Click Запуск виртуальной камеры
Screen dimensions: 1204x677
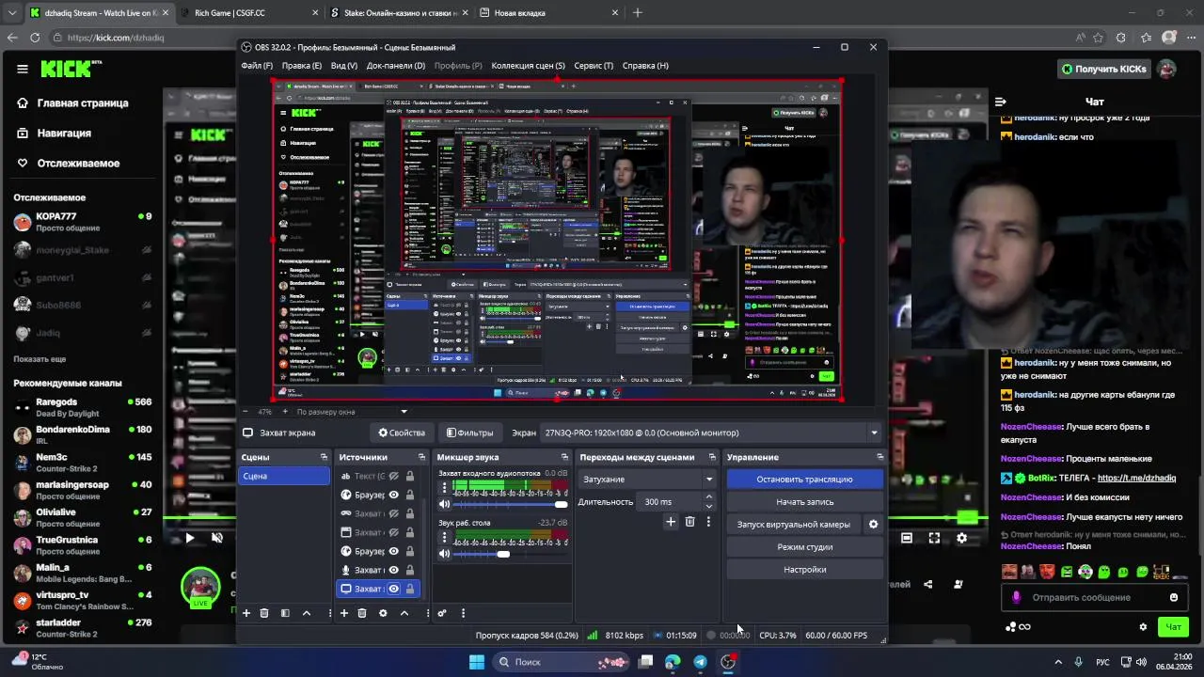794,525
